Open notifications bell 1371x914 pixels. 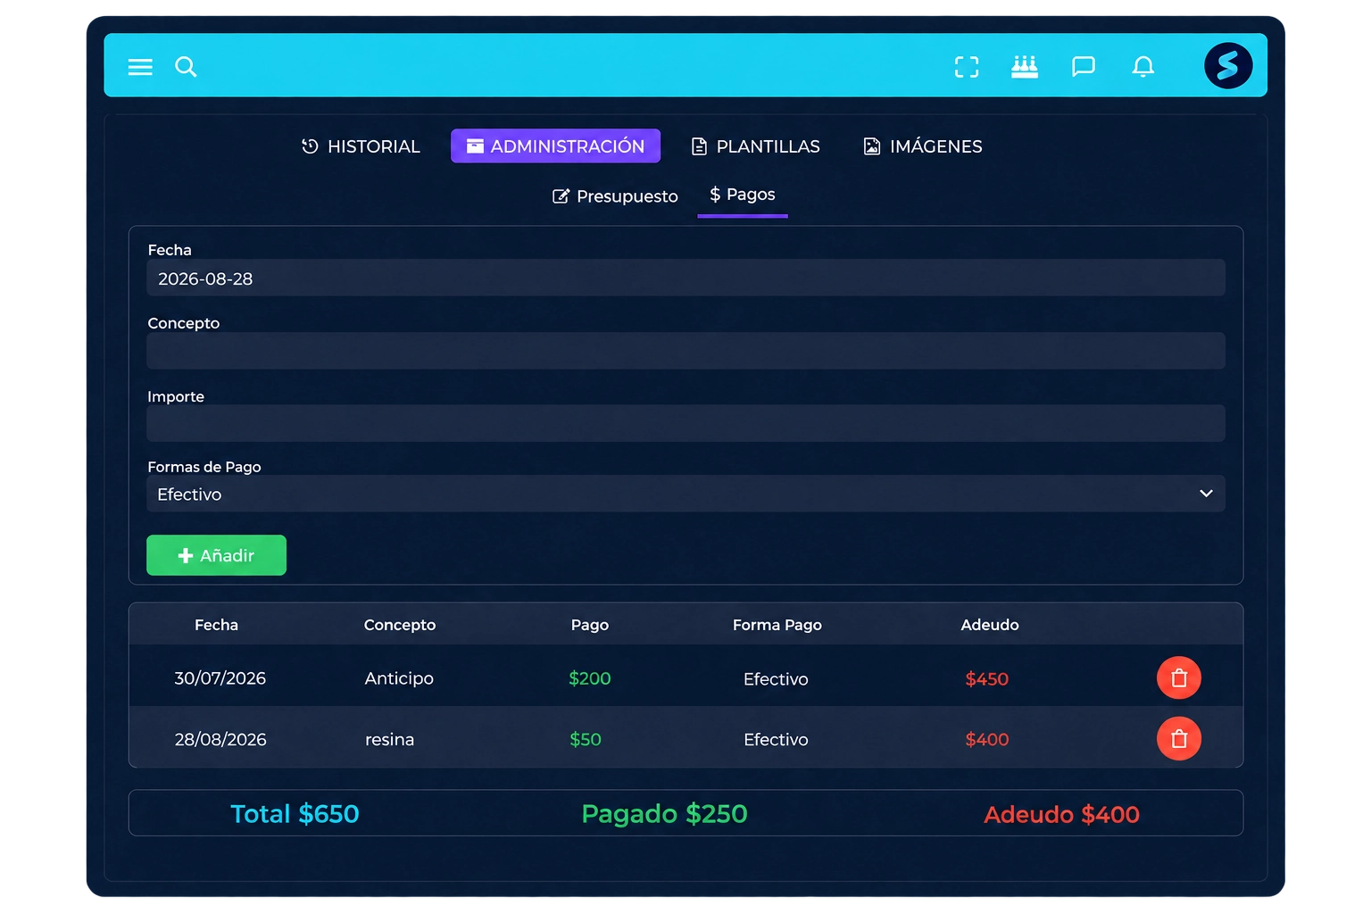click(x=1143, y=67)
